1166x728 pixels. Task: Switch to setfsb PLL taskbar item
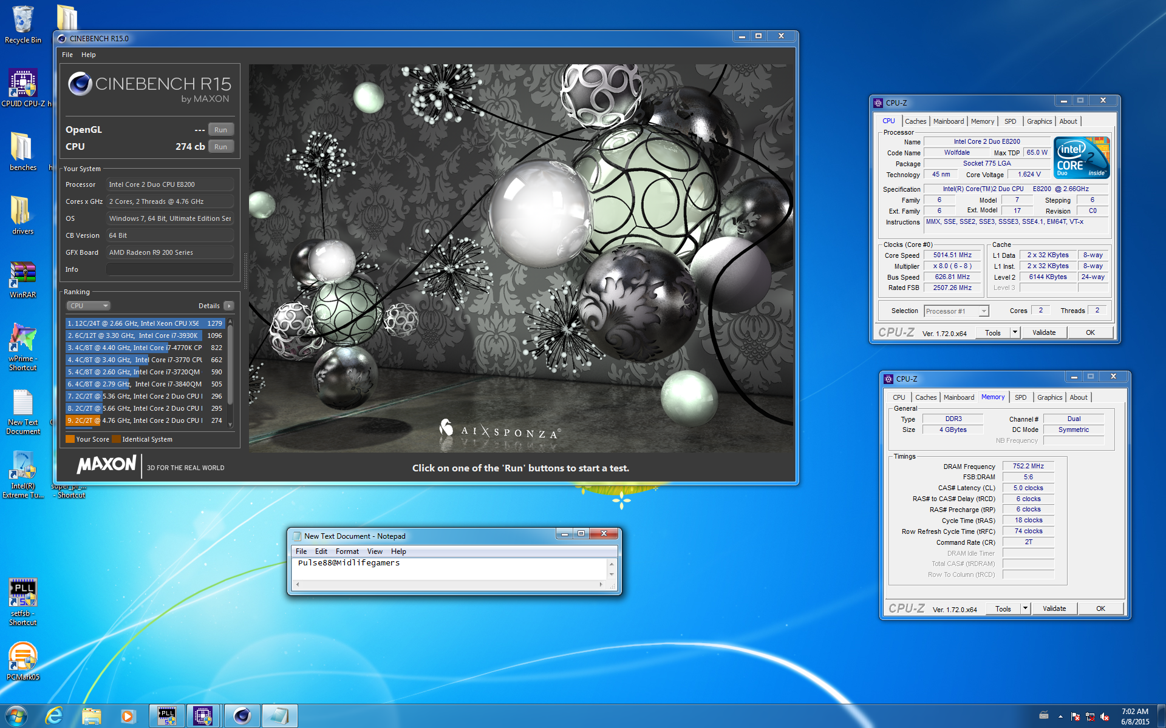[167, 716]
